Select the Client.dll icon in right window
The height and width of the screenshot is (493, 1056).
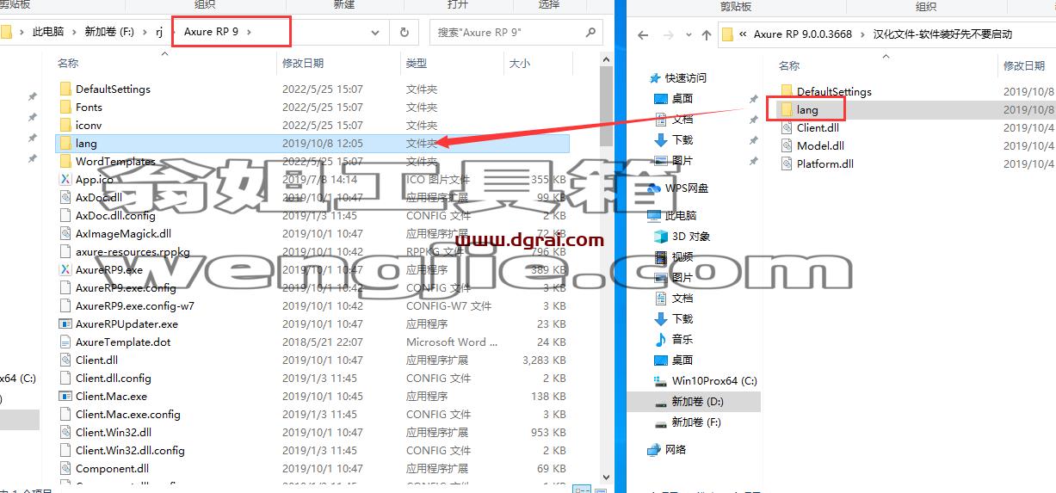tap(787, 127)
